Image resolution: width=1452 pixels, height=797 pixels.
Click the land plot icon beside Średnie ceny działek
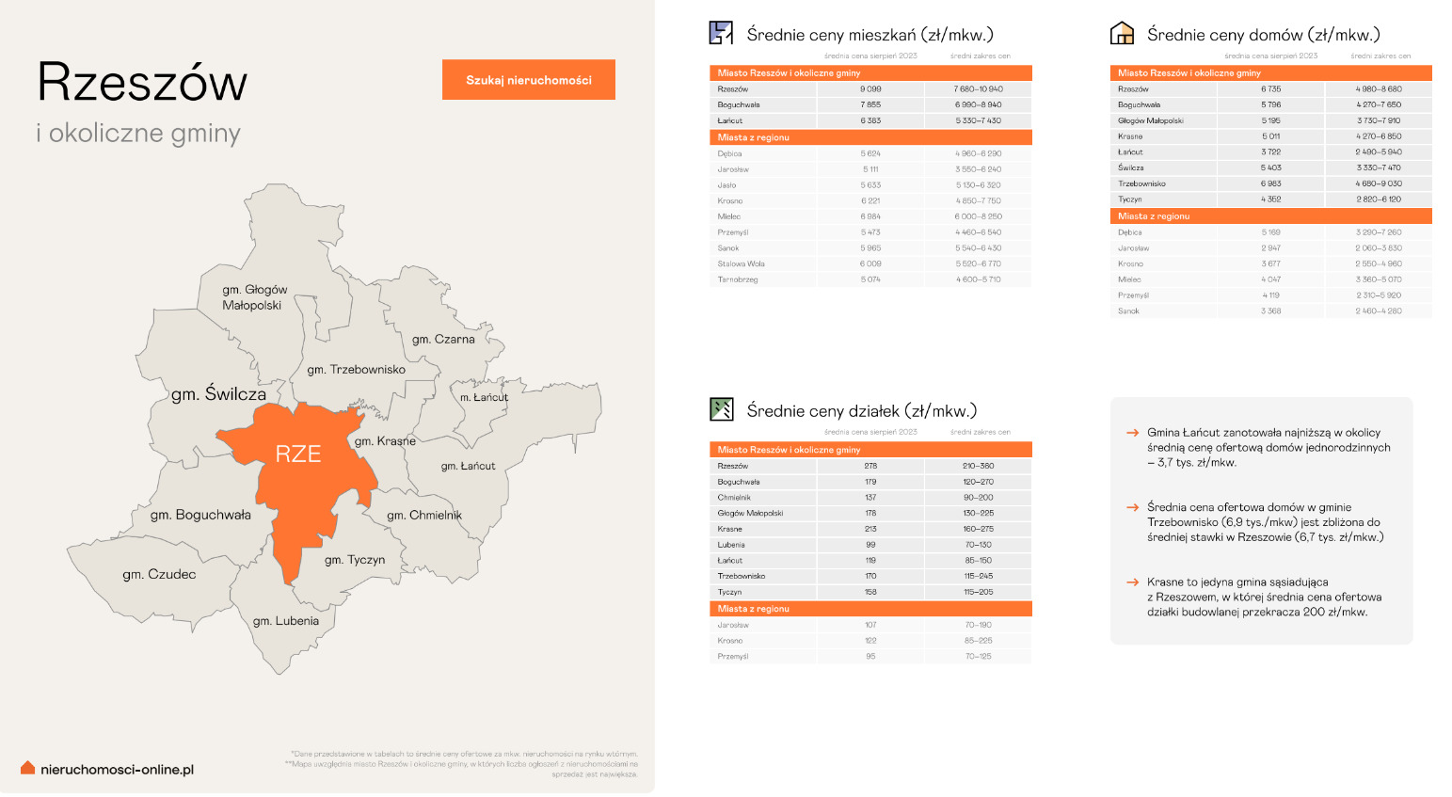click(721, 409)
